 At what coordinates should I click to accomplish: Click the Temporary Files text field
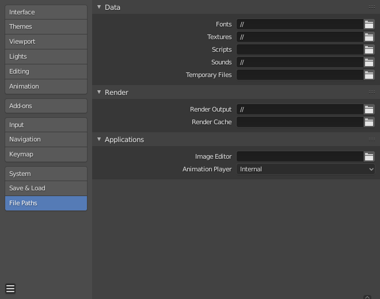(299, 75)
